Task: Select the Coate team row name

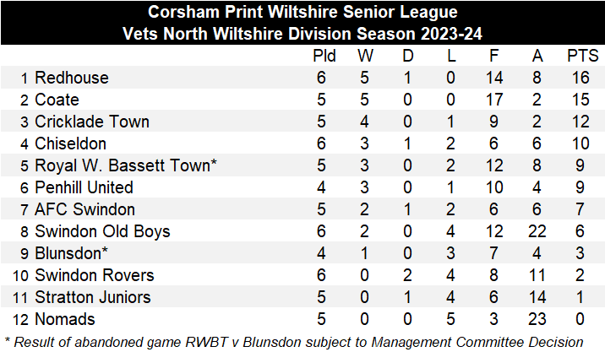Action: pos(56,100)
